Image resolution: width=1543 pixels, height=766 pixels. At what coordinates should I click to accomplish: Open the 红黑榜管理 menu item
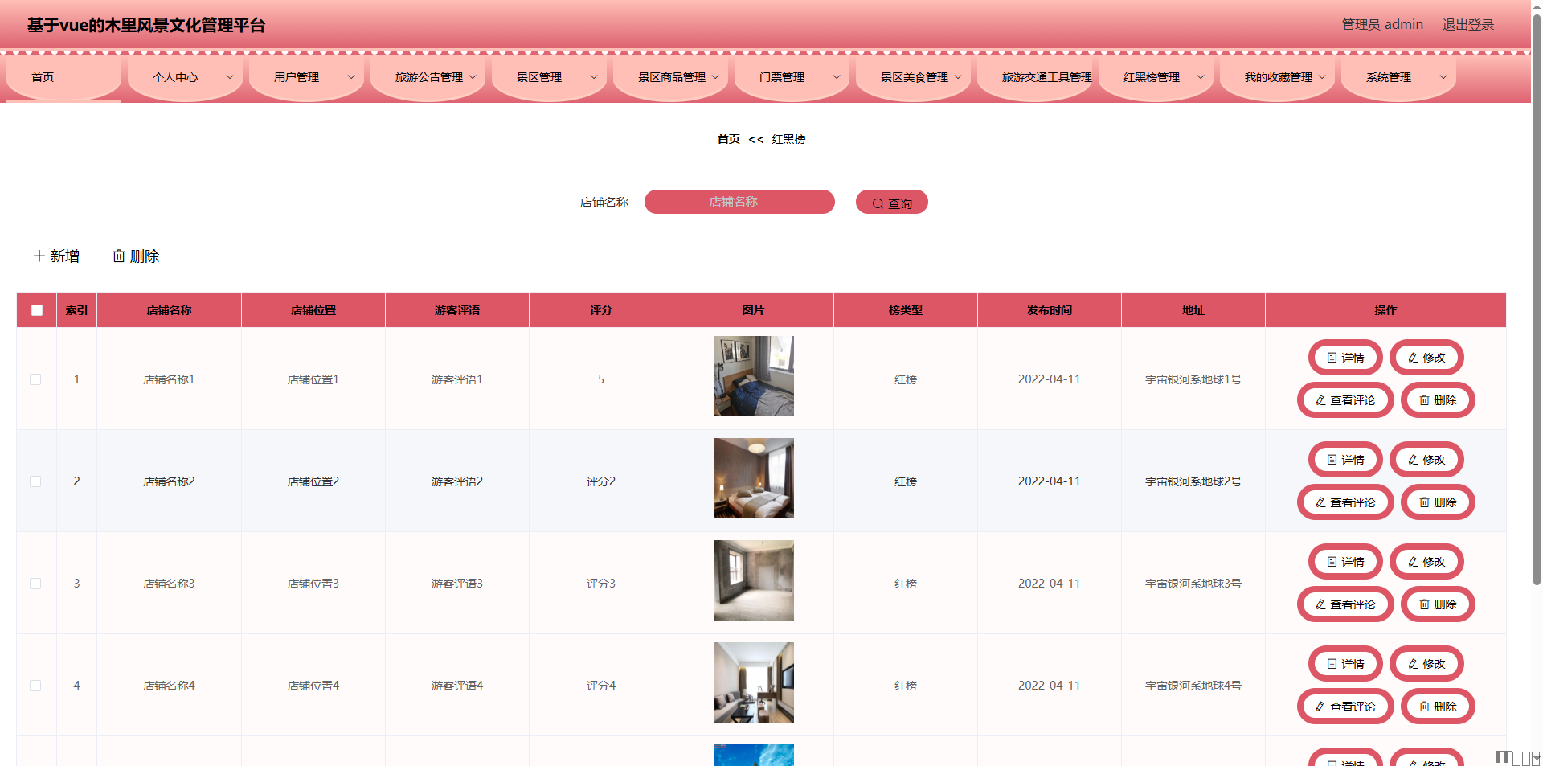tap(1152, 77)
